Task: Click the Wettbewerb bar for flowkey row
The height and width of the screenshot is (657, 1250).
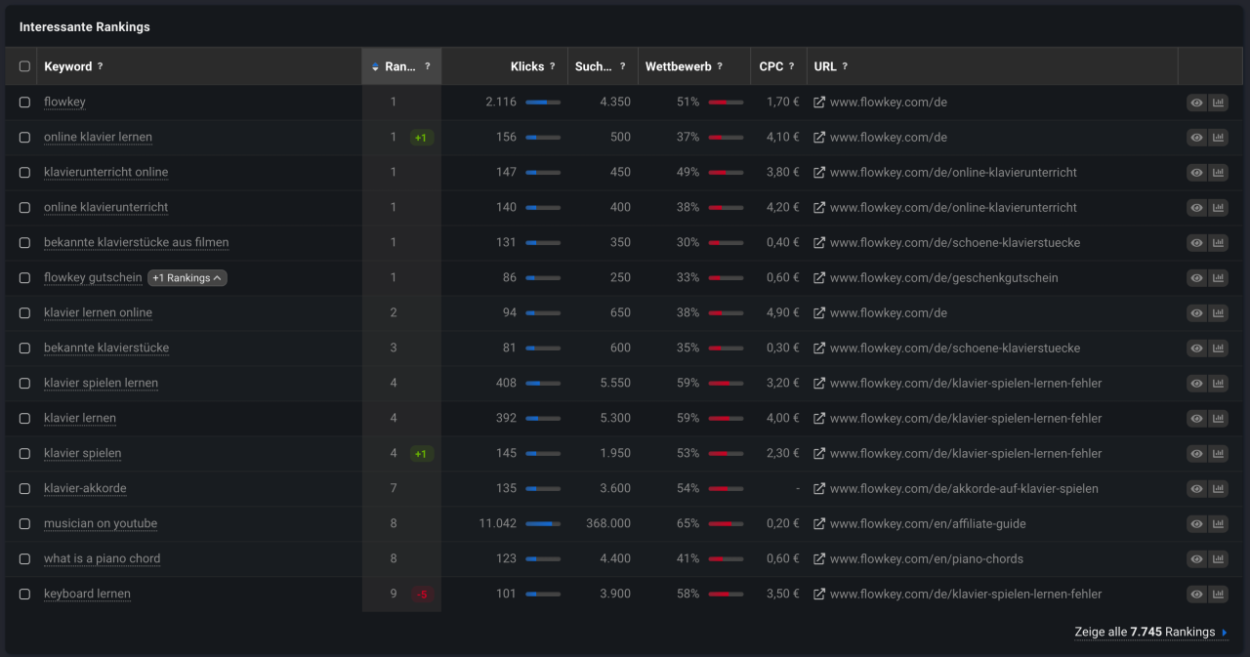Action: (726, 103)
